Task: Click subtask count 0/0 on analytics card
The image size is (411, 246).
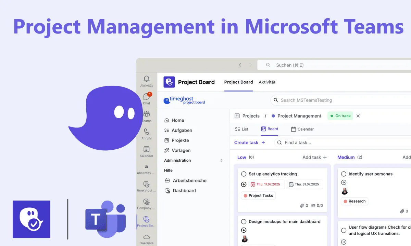Action: coord(317,206)
